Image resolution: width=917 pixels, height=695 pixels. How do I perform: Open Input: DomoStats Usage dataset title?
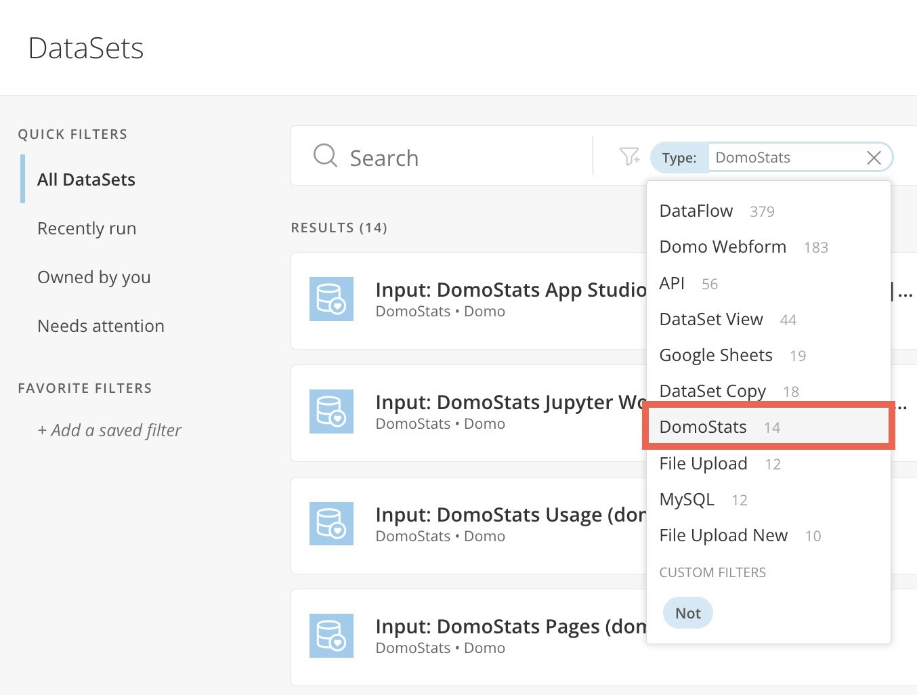511,515
